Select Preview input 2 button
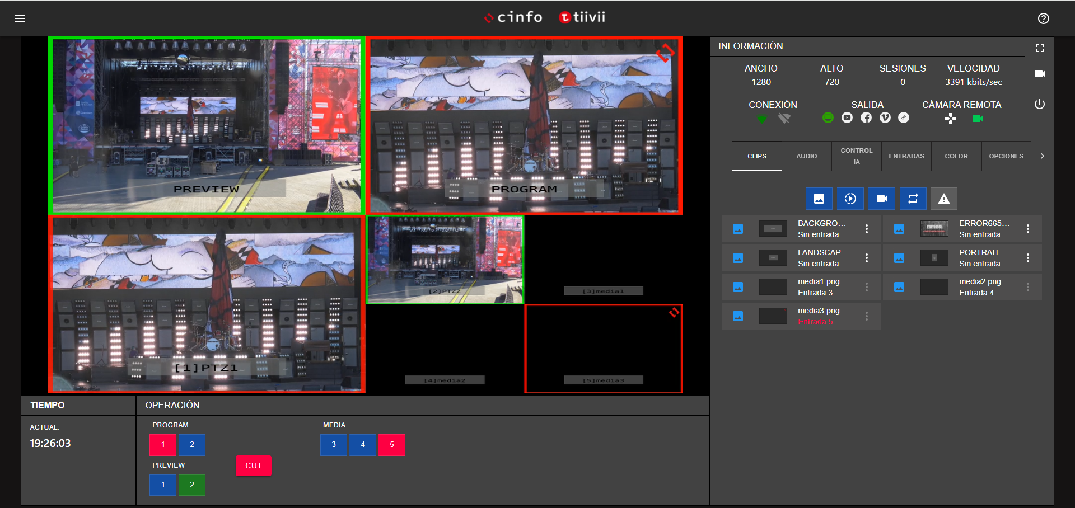Viewport: 1075px width, 508px height. [x=191, y=485]
